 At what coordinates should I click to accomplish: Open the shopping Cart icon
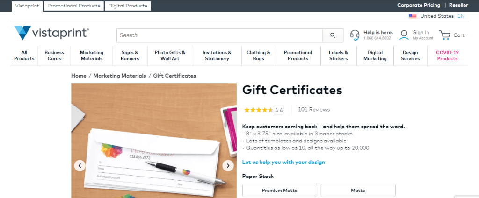445,35
